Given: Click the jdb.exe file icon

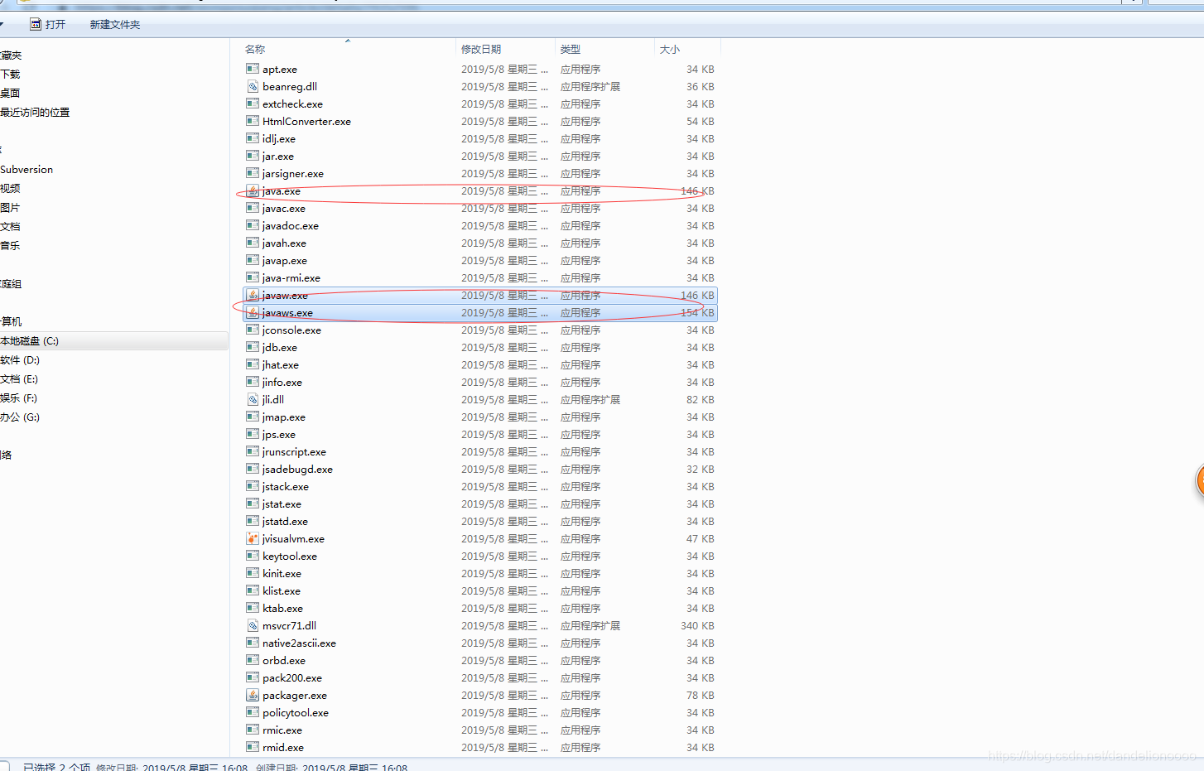Looking at the screenshot, I should click(x=253, y=347).
